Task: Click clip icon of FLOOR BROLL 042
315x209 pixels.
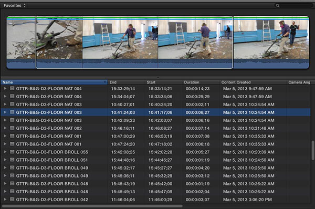Action: 12,200
